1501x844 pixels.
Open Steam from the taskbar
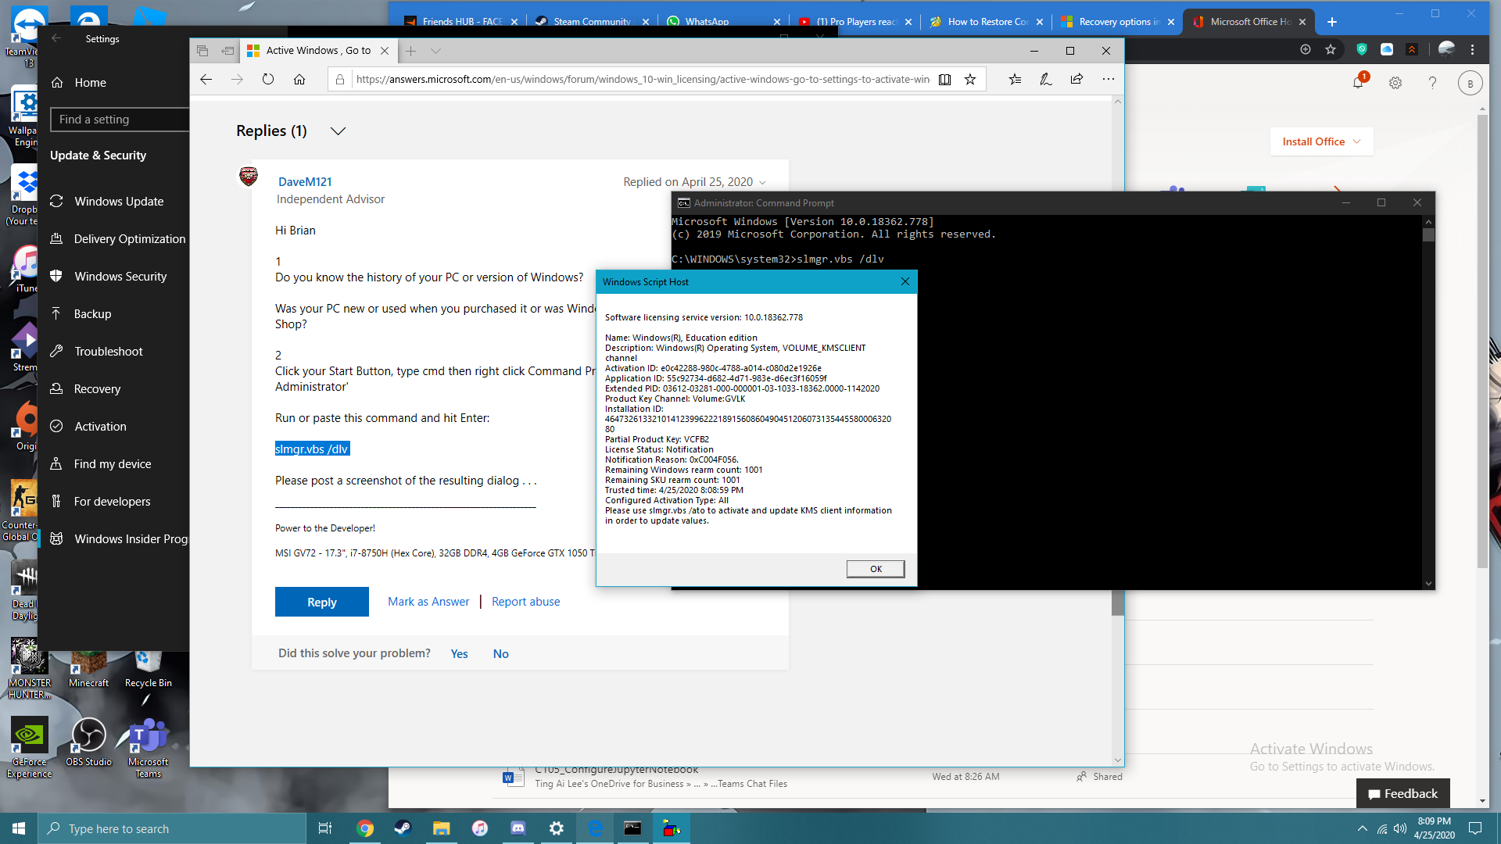pyautogui.click(x=403, y=828)
